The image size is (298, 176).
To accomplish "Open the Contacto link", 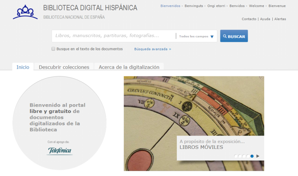I will [x=249, y=19].
